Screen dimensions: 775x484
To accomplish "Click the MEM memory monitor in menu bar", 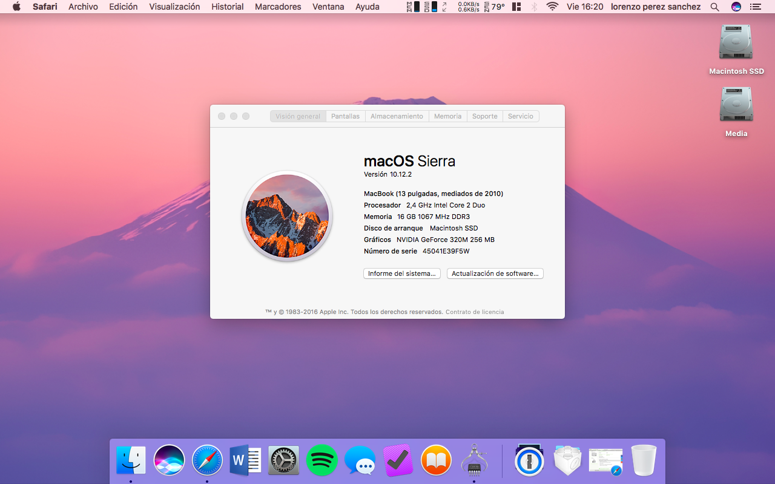I will click(x=413, y=7).
